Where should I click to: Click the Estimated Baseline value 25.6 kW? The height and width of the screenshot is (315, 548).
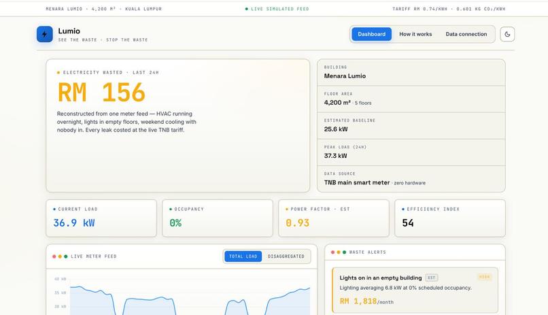click(x=336, y=129)
